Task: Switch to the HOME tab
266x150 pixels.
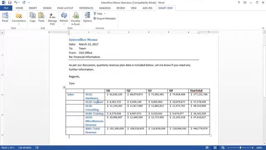Action: coord(20,8)
